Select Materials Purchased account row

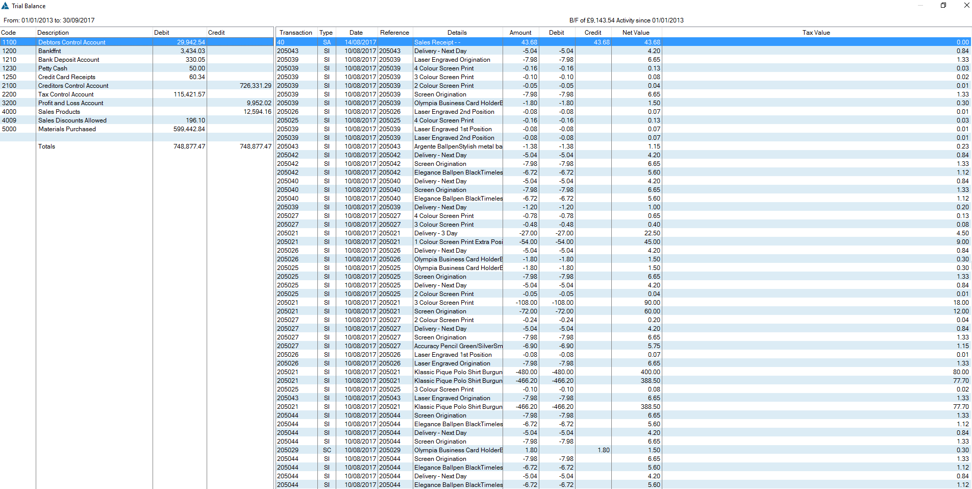pos(137,129)
